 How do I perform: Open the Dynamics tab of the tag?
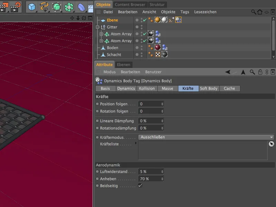click(126, 88)
